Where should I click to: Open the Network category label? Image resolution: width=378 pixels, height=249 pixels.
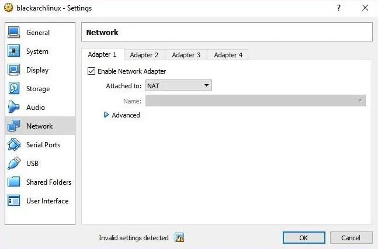pyautogui.click(x=40, y=126)
